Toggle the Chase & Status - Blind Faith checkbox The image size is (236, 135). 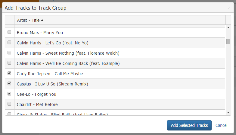[x=9, y=114]
